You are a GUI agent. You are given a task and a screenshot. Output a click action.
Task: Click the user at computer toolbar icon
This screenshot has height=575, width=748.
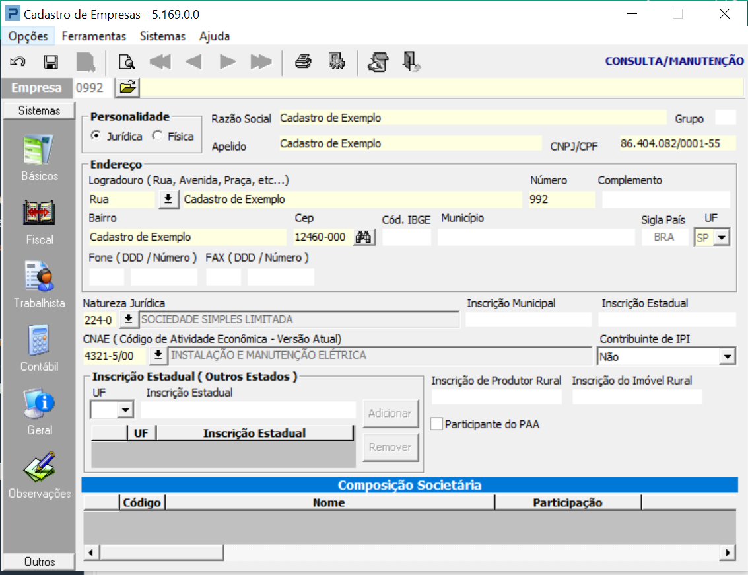coord(378,62)
